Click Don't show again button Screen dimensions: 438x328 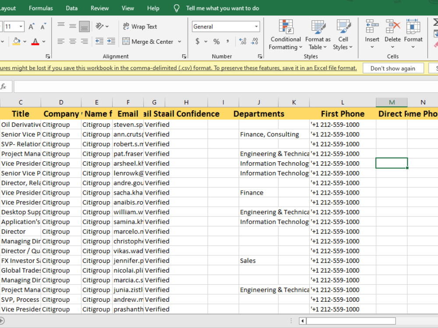click(x=393, y=68)
